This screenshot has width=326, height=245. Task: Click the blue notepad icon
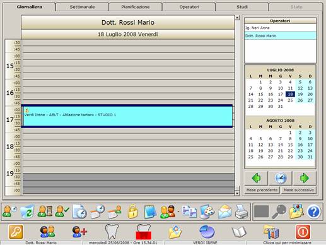(x=150, y=212)
